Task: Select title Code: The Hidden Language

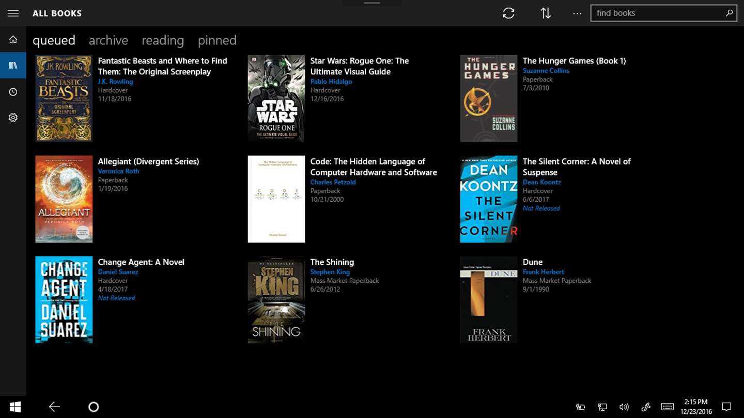Action: tap(374, 167)
